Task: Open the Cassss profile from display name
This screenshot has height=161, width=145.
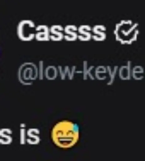Action: pyautogui.click(x=61, y=31)
